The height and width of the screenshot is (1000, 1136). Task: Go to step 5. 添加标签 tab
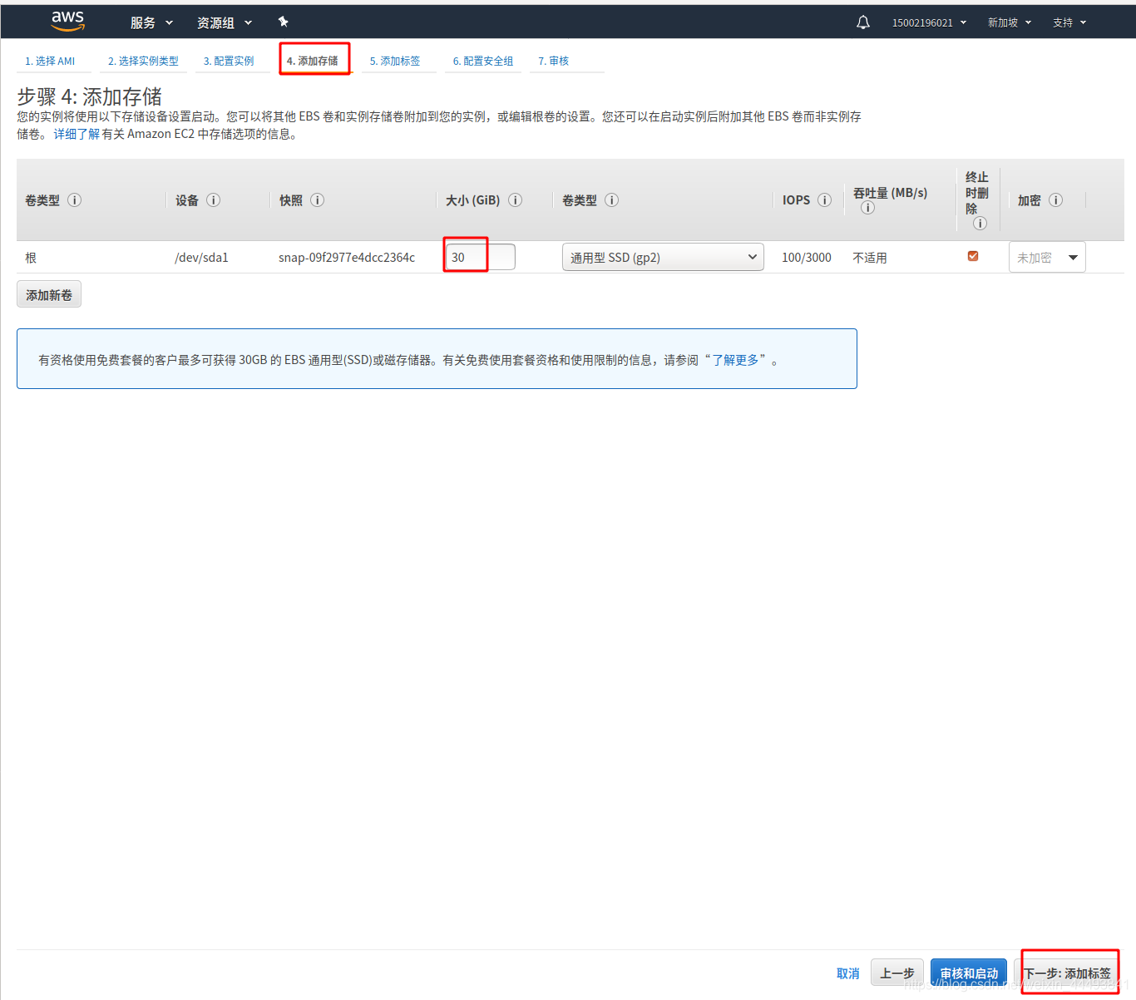(x=395, y=62)
